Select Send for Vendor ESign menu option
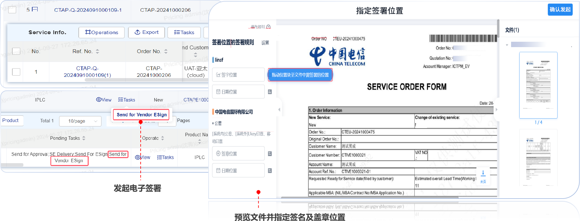This screenshot has height=221, width=580. (141, 115)
